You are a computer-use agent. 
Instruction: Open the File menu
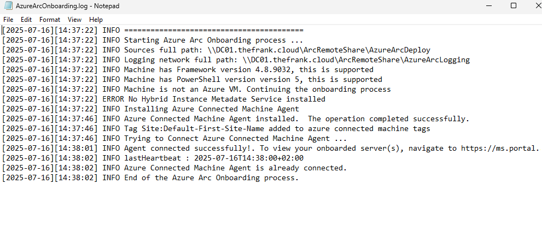pos(8,19)
